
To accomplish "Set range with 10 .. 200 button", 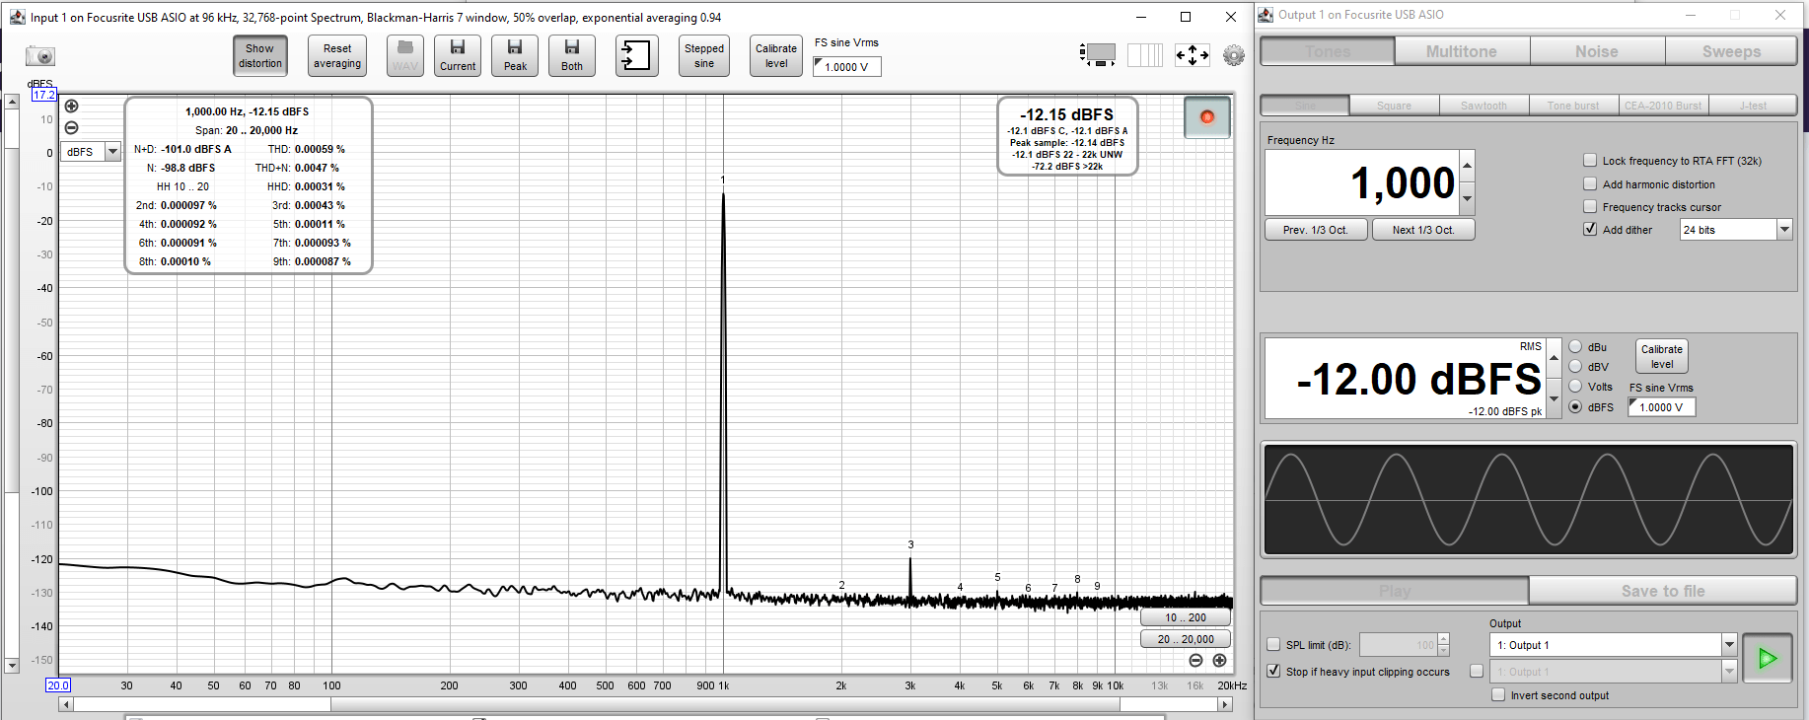I will [1186, 617].
